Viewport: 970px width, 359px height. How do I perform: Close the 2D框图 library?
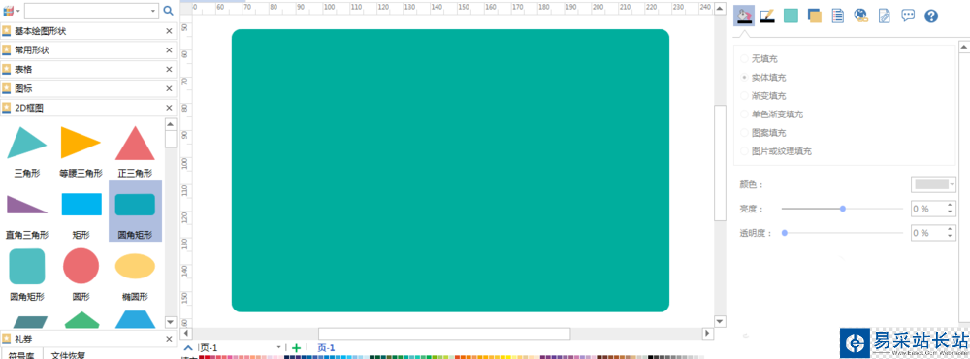tap(169, 108)
